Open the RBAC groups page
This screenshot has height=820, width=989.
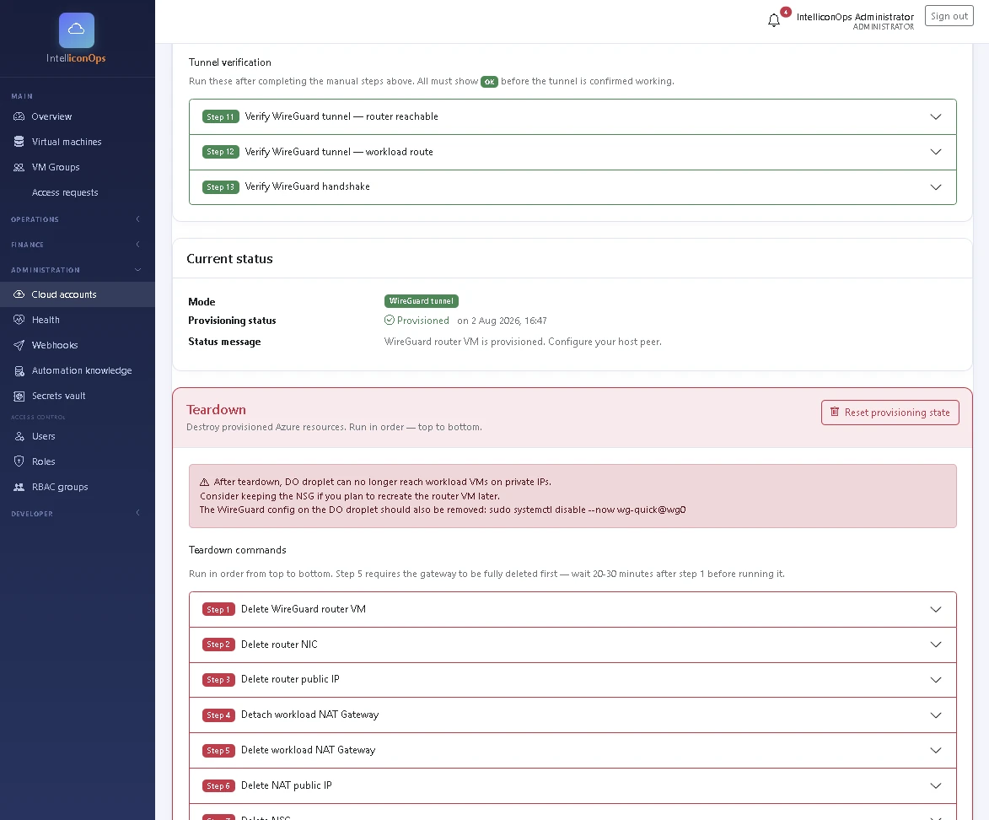coord(77,487)
